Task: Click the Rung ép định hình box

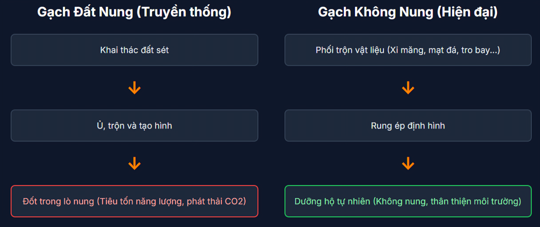Action: click(x=408, y=126)
